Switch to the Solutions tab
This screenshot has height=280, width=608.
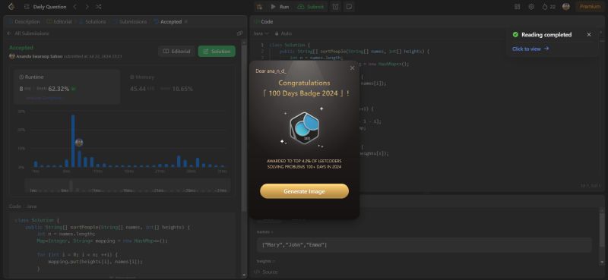[x=93, y=22]
